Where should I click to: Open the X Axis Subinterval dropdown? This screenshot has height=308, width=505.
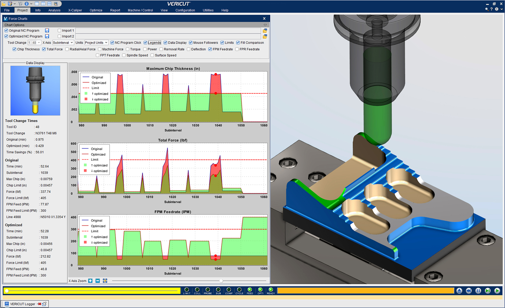tap(63, 42)
